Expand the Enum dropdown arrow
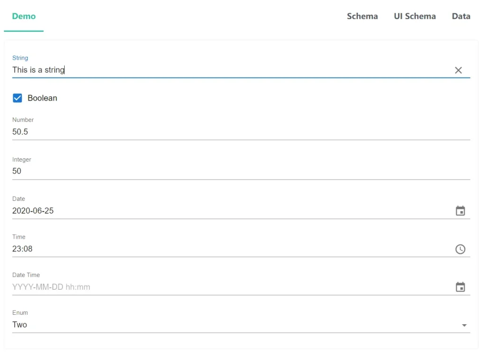Viewport: 483px width, 354px height. [x=464, y=325]
